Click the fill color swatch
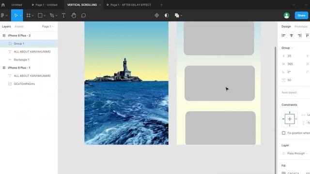310x174 pixels. click(283, 173)
